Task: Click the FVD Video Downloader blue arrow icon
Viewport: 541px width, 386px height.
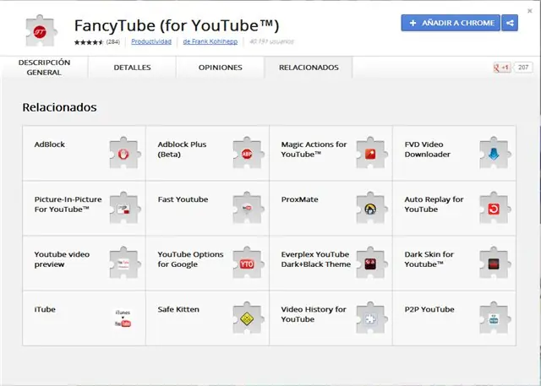Action: [495, 153]
